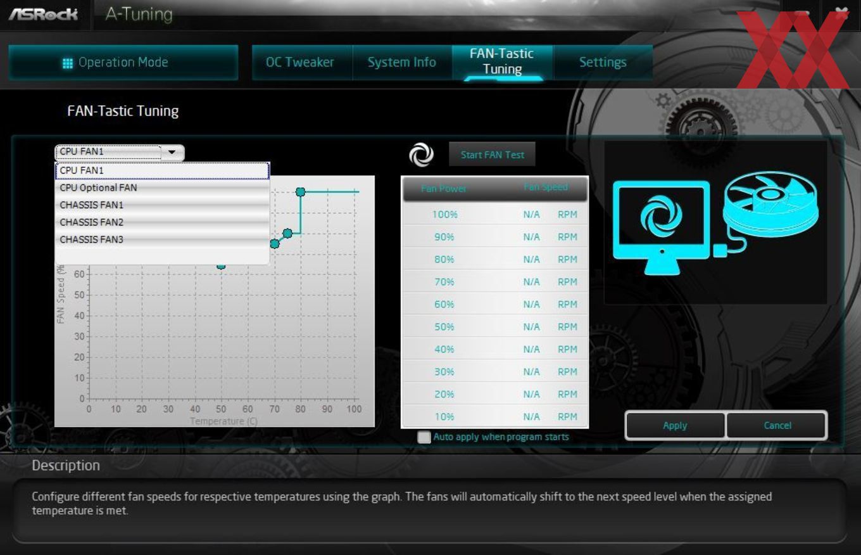
Task: Start the FAN Test
Action: 493,155
